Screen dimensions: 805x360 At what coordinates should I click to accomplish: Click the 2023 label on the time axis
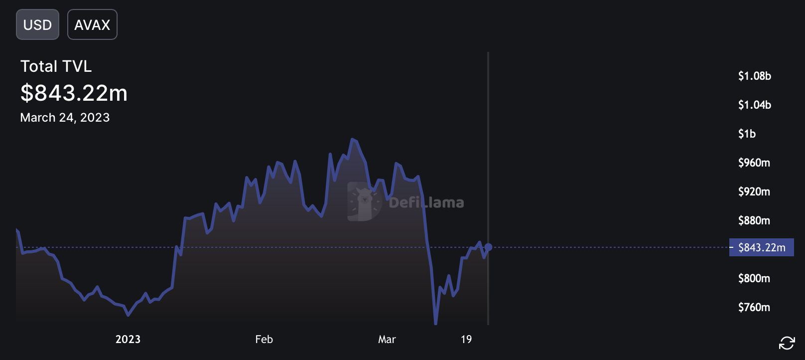[x=128, y=340]
